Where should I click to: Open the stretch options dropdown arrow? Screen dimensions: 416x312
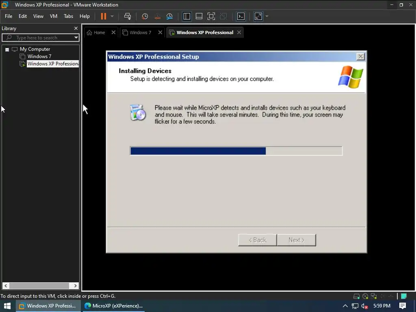[267, 16]
